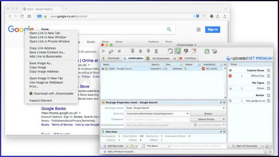The image size is (279, 157).
Task: Open Package Properties panel settings wrench
Action: tap(221, 103)
